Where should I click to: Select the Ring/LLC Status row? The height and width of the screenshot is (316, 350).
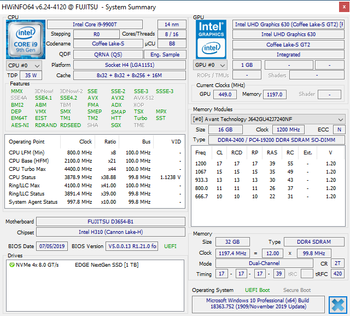95,194
